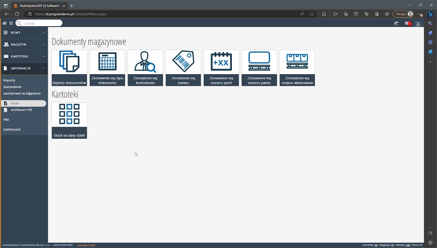Expand the NOWY menu section
The image size is (437, 248).
coord(24,33)
